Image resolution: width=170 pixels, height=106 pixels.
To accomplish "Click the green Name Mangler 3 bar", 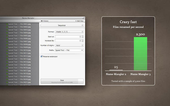I will tap(141, 54).
